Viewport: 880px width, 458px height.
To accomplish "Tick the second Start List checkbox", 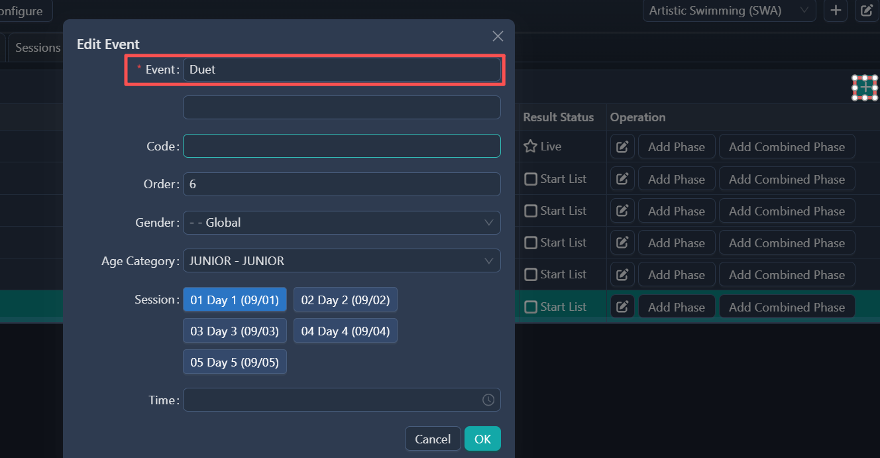I will (x=531, y=211).
